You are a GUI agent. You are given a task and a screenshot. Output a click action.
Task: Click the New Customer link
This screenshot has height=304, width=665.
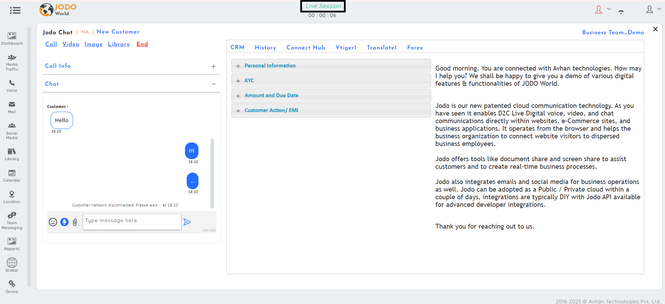118,32
